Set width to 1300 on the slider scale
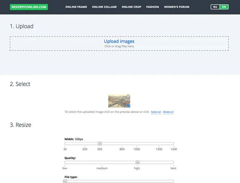Image resolution: width=240 pixels, height=183 pixels. click(159, 149)
